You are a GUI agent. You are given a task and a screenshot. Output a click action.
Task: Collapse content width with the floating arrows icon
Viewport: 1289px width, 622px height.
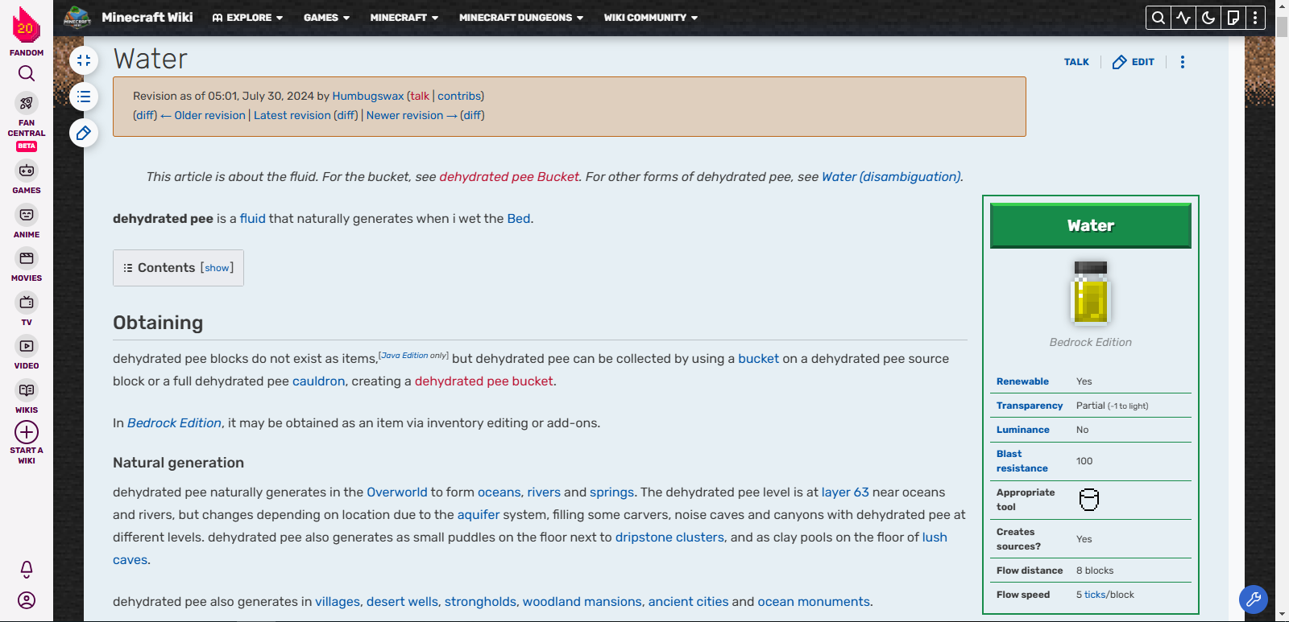pyautogui.click(x=84, y=60)
